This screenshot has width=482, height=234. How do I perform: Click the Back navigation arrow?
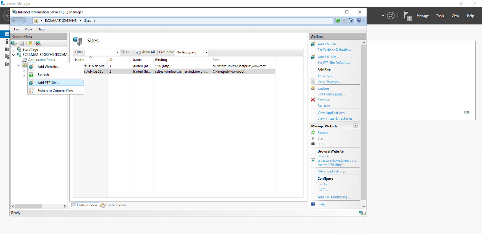pyautogui.click(x=14, y=21)
